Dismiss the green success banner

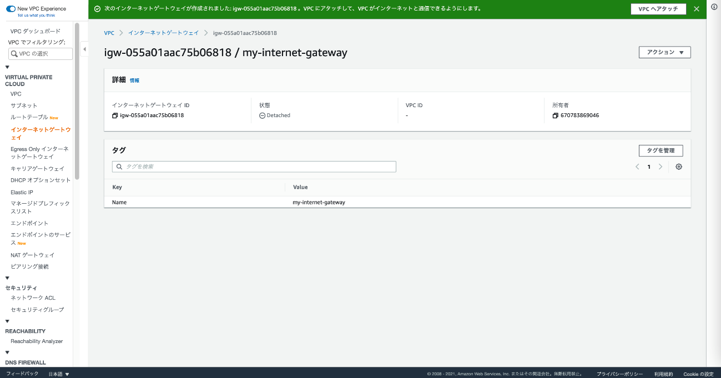coord(697,9)
